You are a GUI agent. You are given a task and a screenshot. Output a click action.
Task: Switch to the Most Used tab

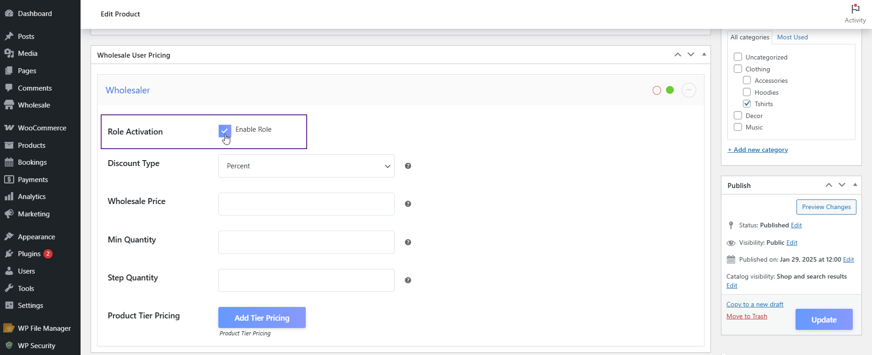coord(792,37)
